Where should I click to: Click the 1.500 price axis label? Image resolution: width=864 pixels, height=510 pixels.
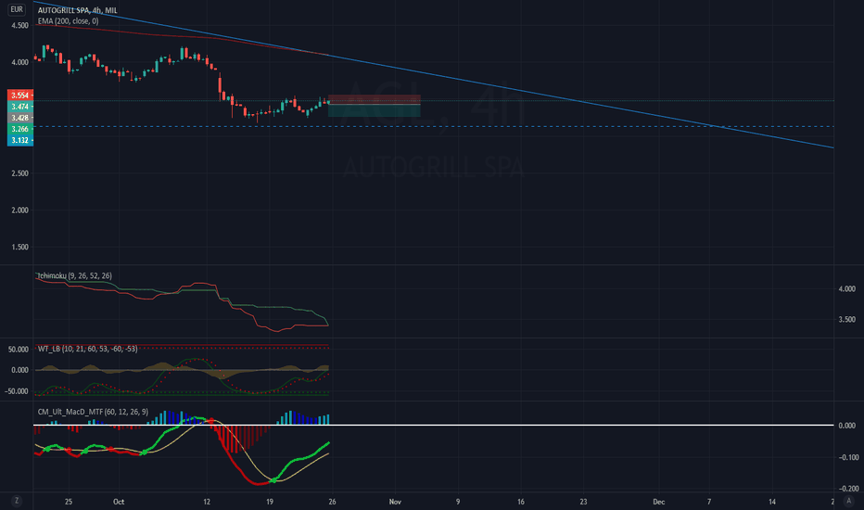coord(19,247)
